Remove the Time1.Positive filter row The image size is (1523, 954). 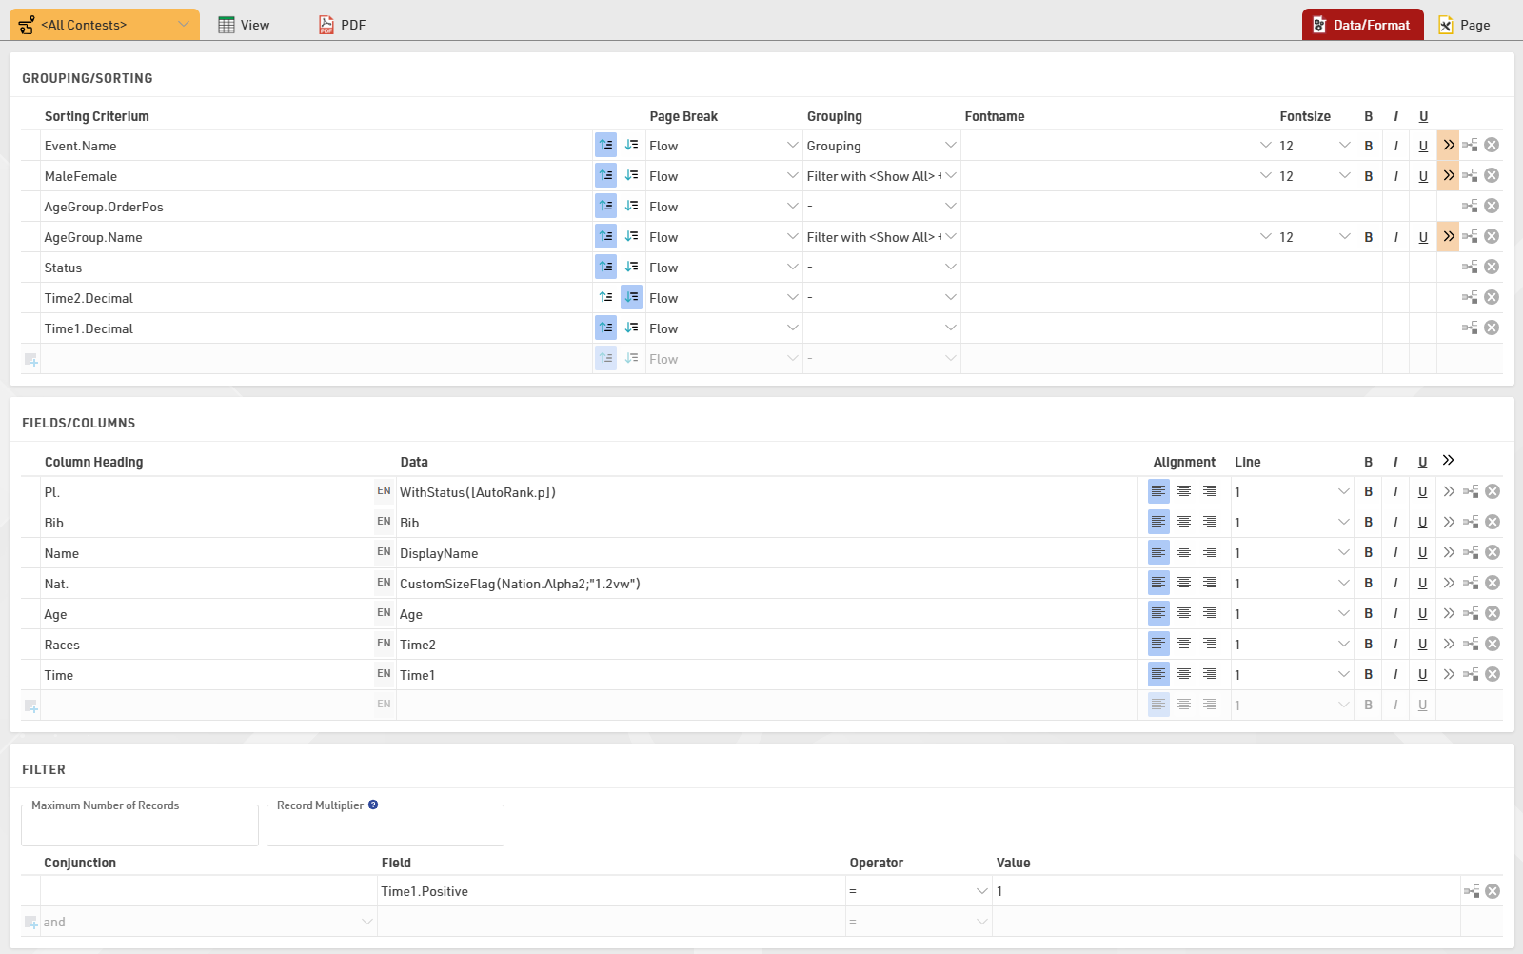click(1493, 892)
